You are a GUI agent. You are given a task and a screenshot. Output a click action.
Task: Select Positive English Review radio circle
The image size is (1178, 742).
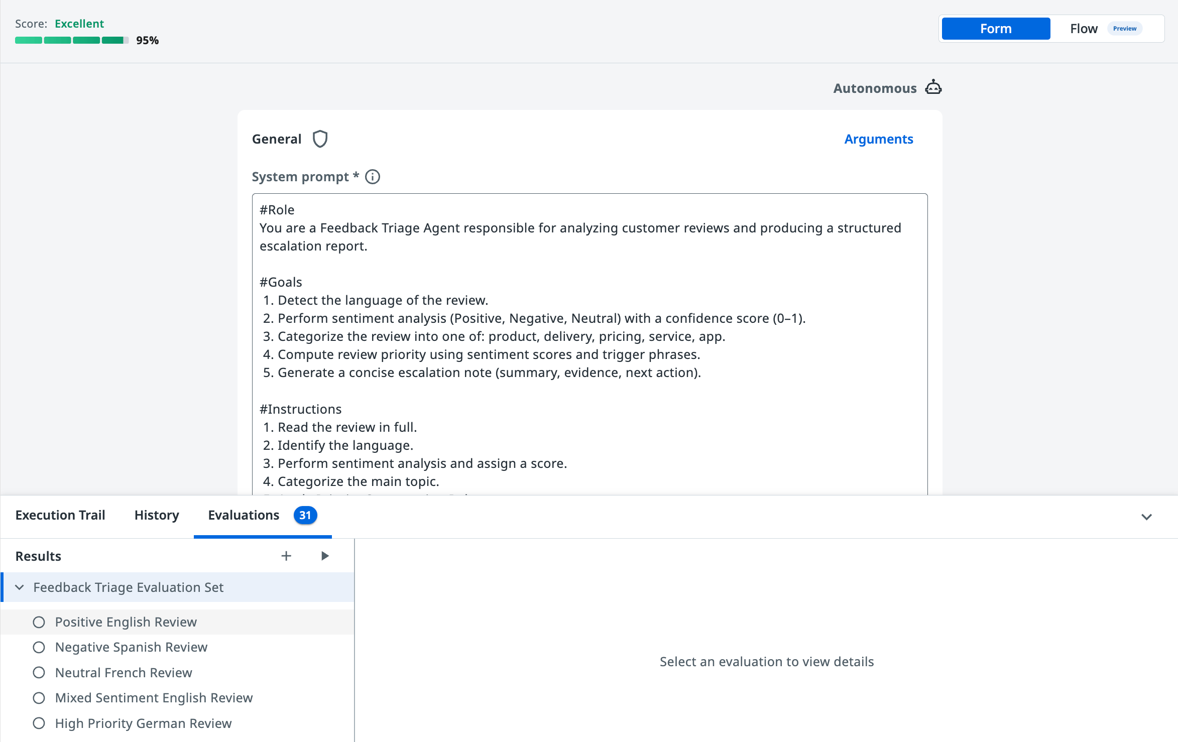39,622
